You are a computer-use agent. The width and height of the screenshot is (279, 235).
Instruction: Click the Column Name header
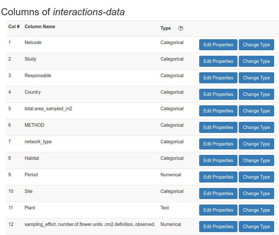coord(40,27)
